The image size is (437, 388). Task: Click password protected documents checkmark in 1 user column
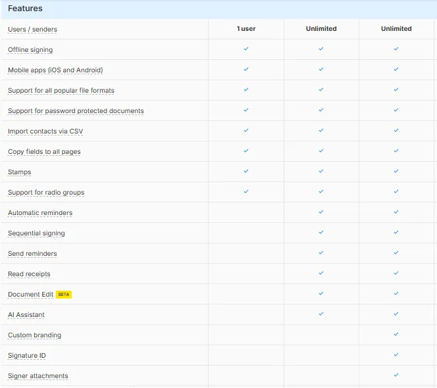[246, 110]
